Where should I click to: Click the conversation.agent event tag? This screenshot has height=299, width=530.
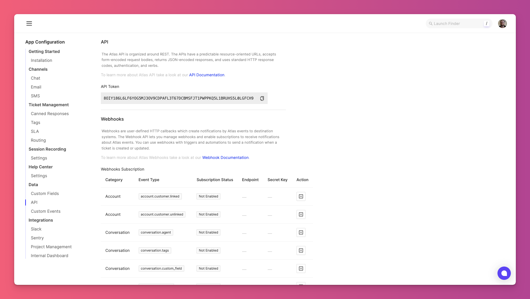pos(156,232)
